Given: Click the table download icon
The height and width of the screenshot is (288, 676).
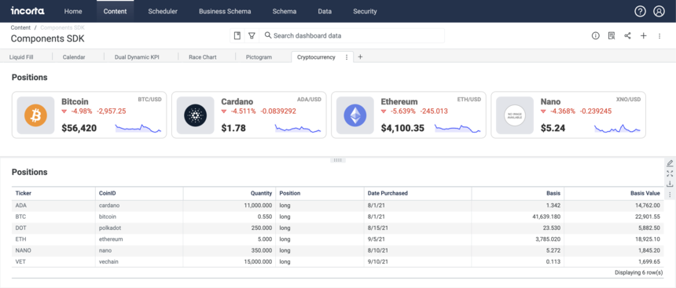Looking at the screenshot, I should point(670,184).
